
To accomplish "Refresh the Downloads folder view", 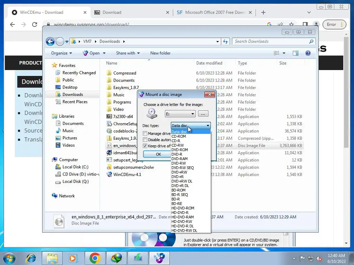I will click(x=225, y=41).
